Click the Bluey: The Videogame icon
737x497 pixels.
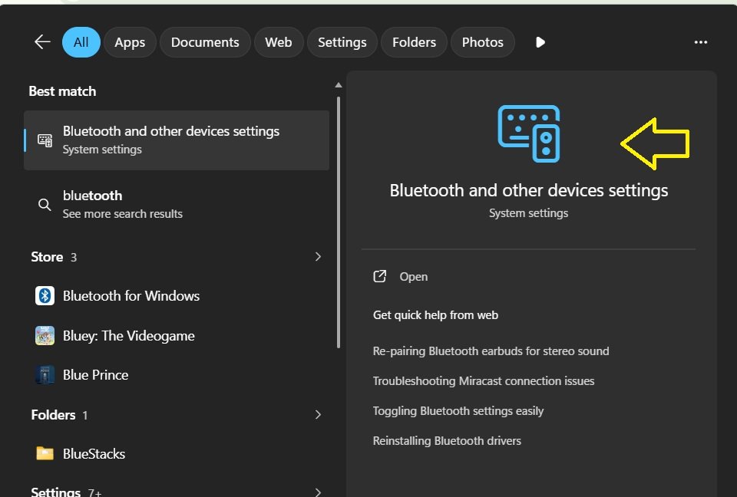[45, 335]
